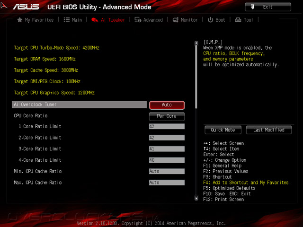Screen dimensions: 303x227
Task: Click the [X.M.P.] help heading
Action: [213, 42]
